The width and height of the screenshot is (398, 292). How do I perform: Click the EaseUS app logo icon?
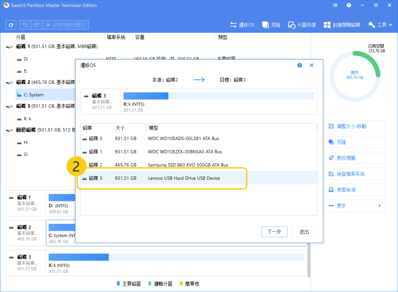click(6, 5)
